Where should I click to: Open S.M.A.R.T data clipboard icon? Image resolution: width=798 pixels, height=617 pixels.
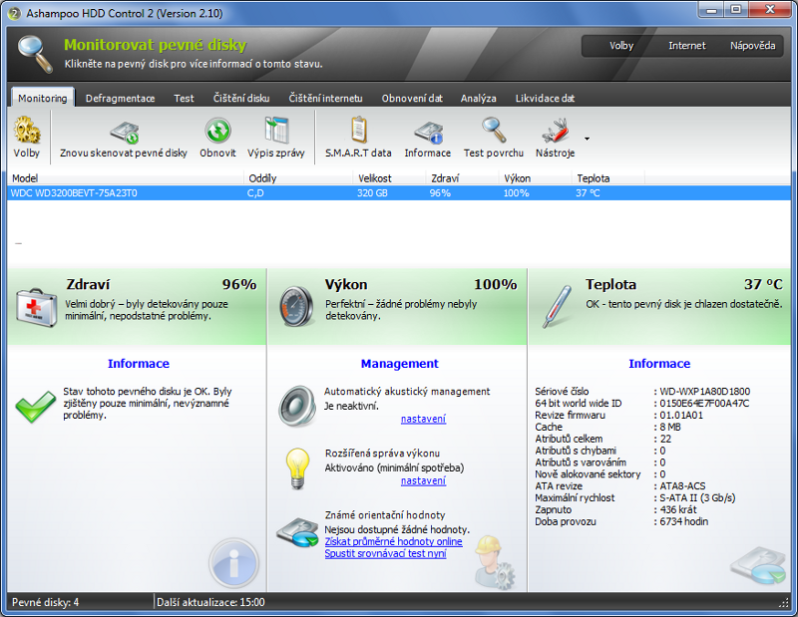(x=358, y=131)
